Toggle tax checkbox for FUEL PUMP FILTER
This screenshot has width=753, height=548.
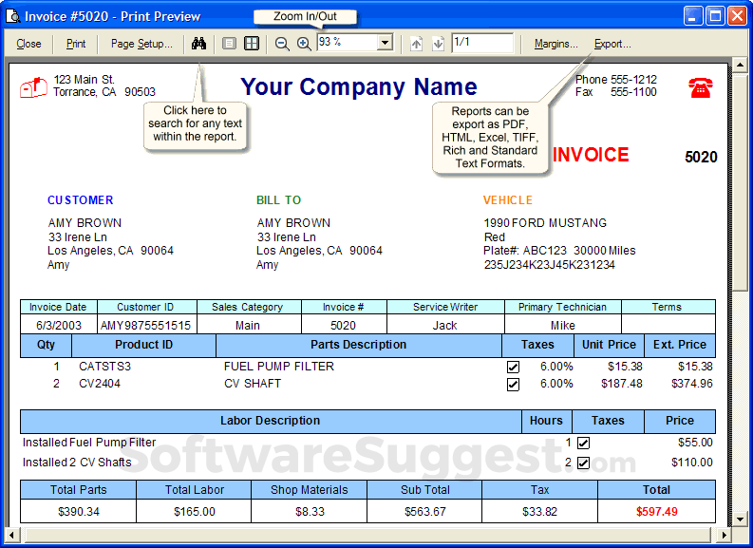[x=513, y=368]
